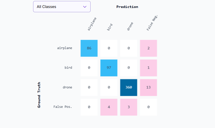The image size is (215, 128).
Task: Click the bird row label
Action: click(68, 67)
